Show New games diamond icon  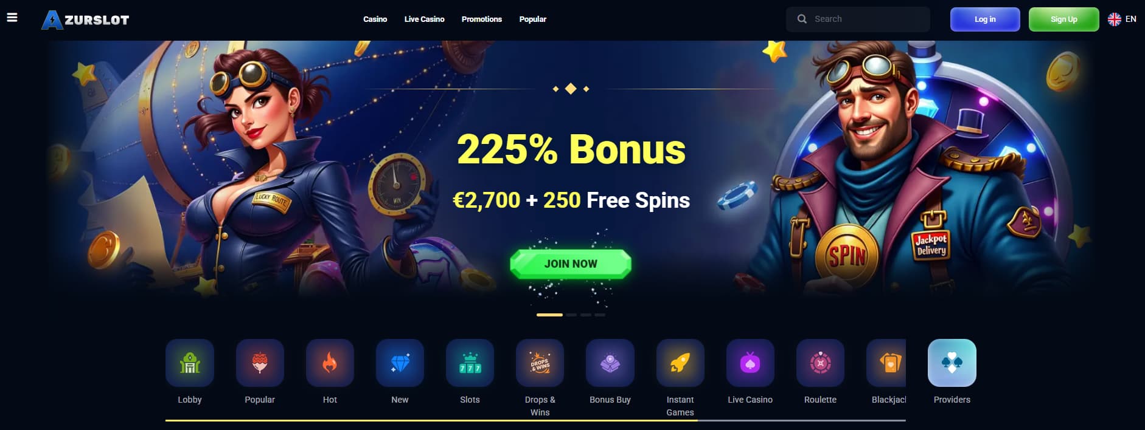(x=400, y=363)
